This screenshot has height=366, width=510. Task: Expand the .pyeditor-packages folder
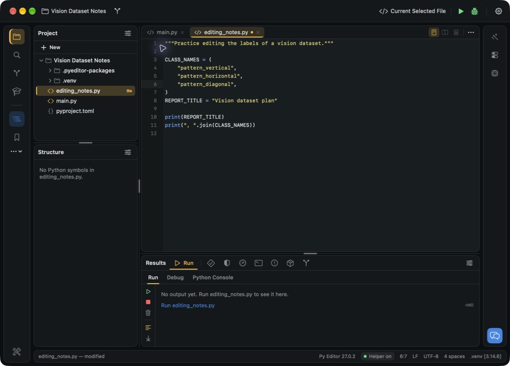click(50, 70)
